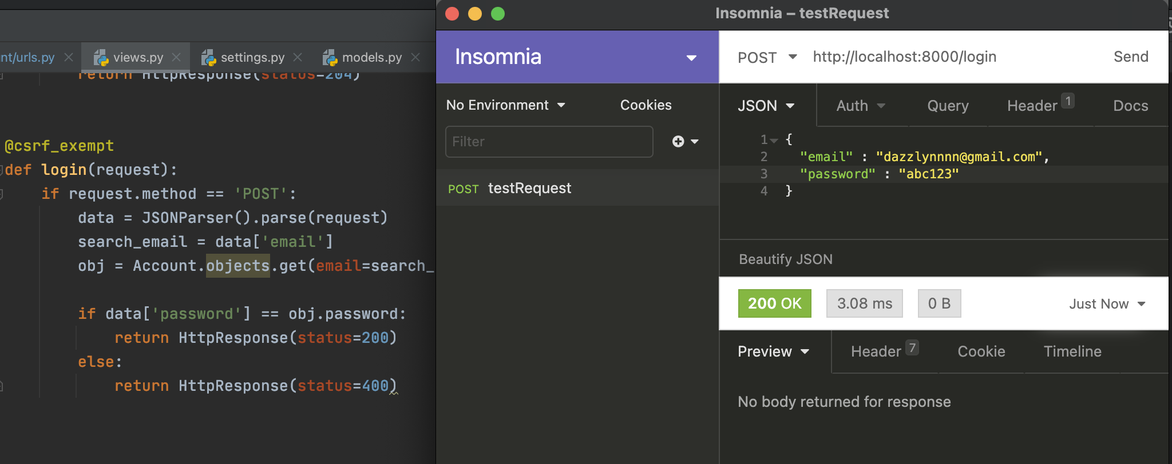
Task: Click the request Filter input field
Action: 549,142
